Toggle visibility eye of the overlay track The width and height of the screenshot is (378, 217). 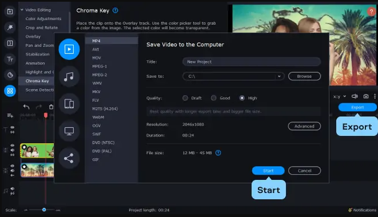coord(12,145)
